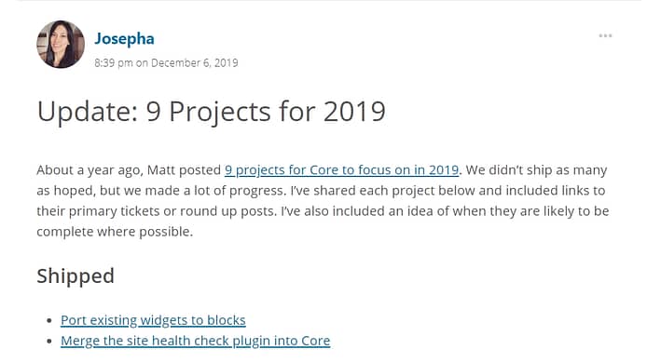Click the 8:39 pm December 6 timestamp
This screenshot has height=363, width=647.
click(166, 62)
